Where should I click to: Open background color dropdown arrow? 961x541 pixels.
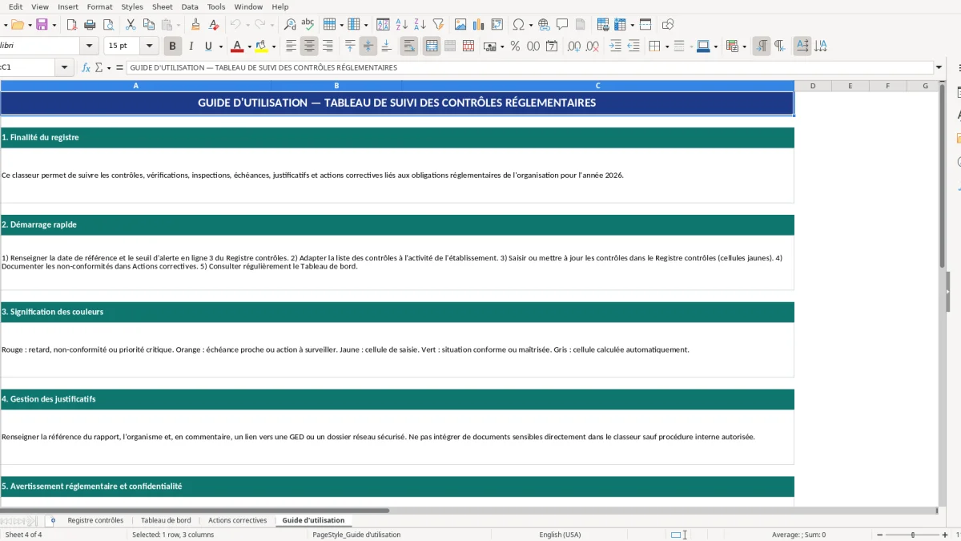(x=274, y=46)
